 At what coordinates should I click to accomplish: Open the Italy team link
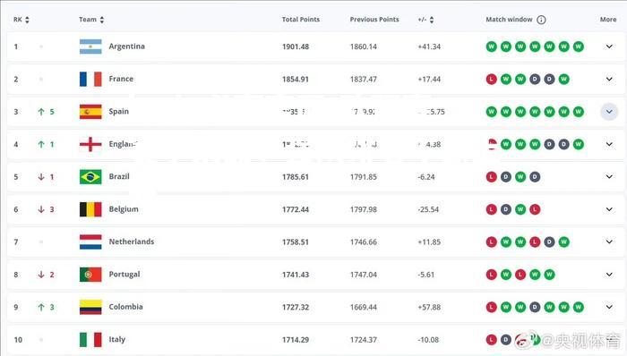coord(117,339)
